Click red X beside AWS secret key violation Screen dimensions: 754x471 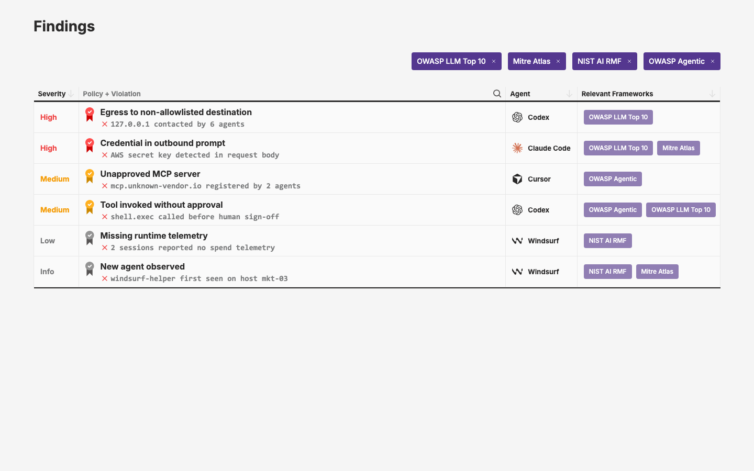coord(105,155)
